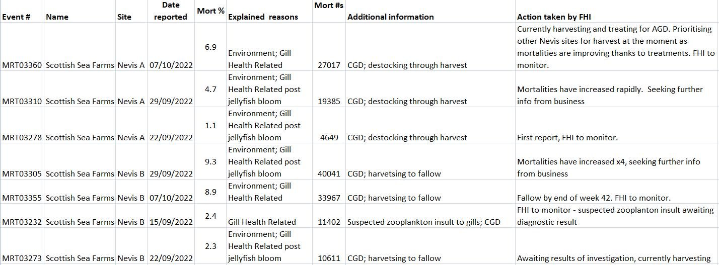Click the Mort #s column header
The image size is (719, 265).
(328, 5)
